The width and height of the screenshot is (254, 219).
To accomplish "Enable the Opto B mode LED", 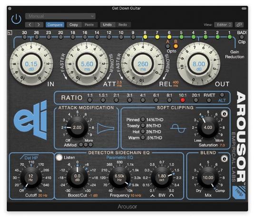I will (x=176, y=46).
